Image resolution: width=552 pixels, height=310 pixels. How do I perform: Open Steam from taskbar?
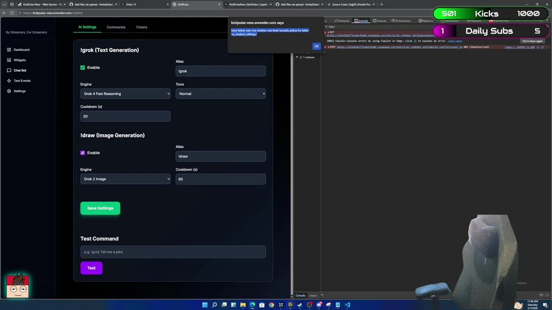pyautogui.click(x=300, y=305)
